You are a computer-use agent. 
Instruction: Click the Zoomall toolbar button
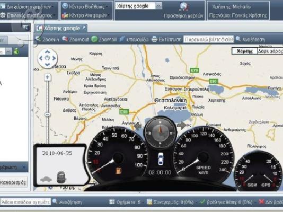[x=104, y=39]
